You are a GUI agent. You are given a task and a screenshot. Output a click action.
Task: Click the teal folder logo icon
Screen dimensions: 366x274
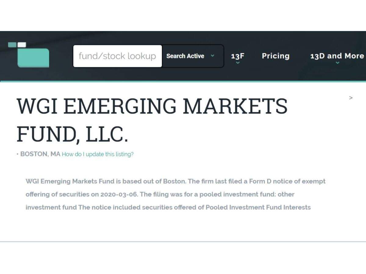click(33, 58)
